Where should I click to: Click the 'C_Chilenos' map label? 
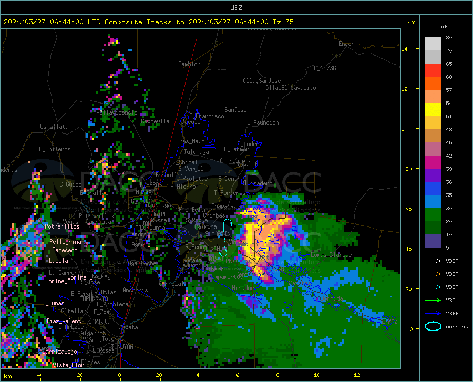tap(55, 149)
